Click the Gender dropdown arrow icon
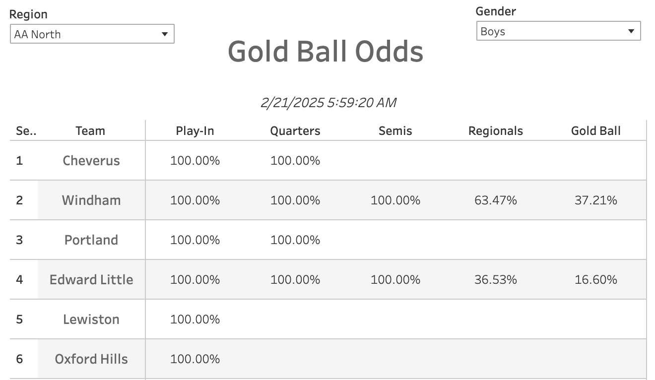The height and width of the screenshot is (380, 655). [x=631, y=31]
